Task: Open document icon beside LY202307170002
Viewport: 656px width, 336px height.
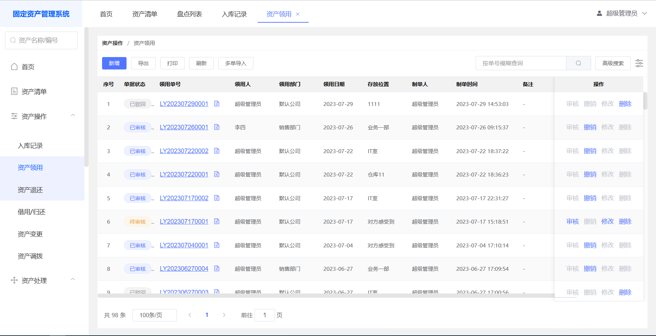Action: pos(217,198)
